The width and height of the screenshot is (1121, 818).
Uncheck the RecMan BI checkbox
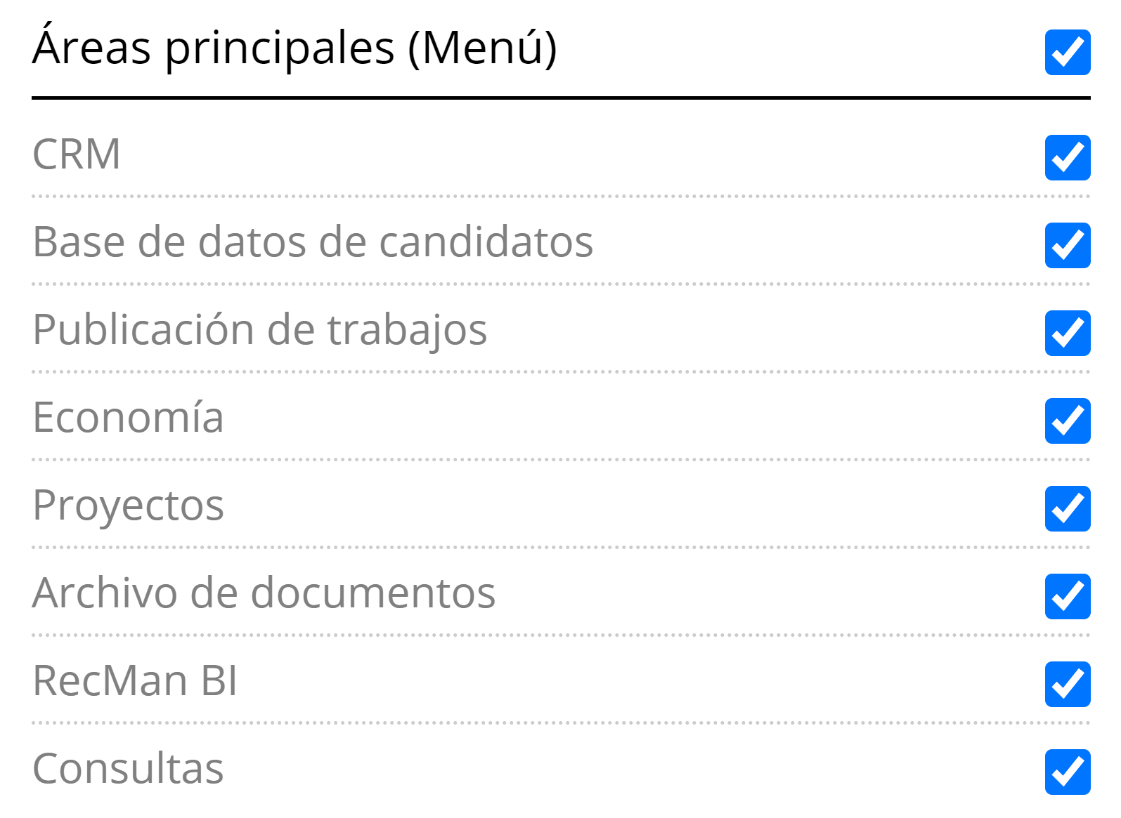click(x=1067, y=684)
